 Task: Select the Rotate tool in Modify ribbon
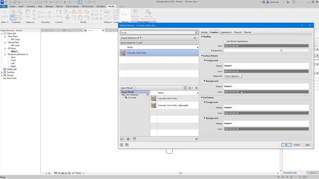coord(80,18)
